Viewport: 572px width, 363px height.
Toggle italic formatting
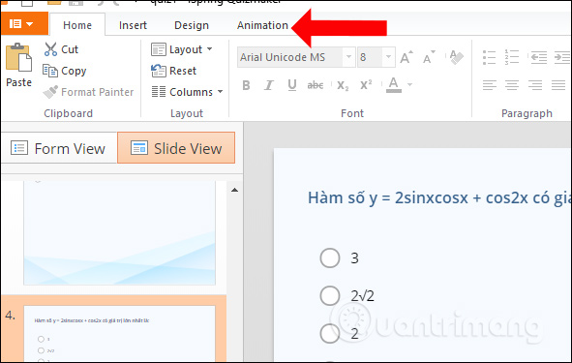[269, 85]
